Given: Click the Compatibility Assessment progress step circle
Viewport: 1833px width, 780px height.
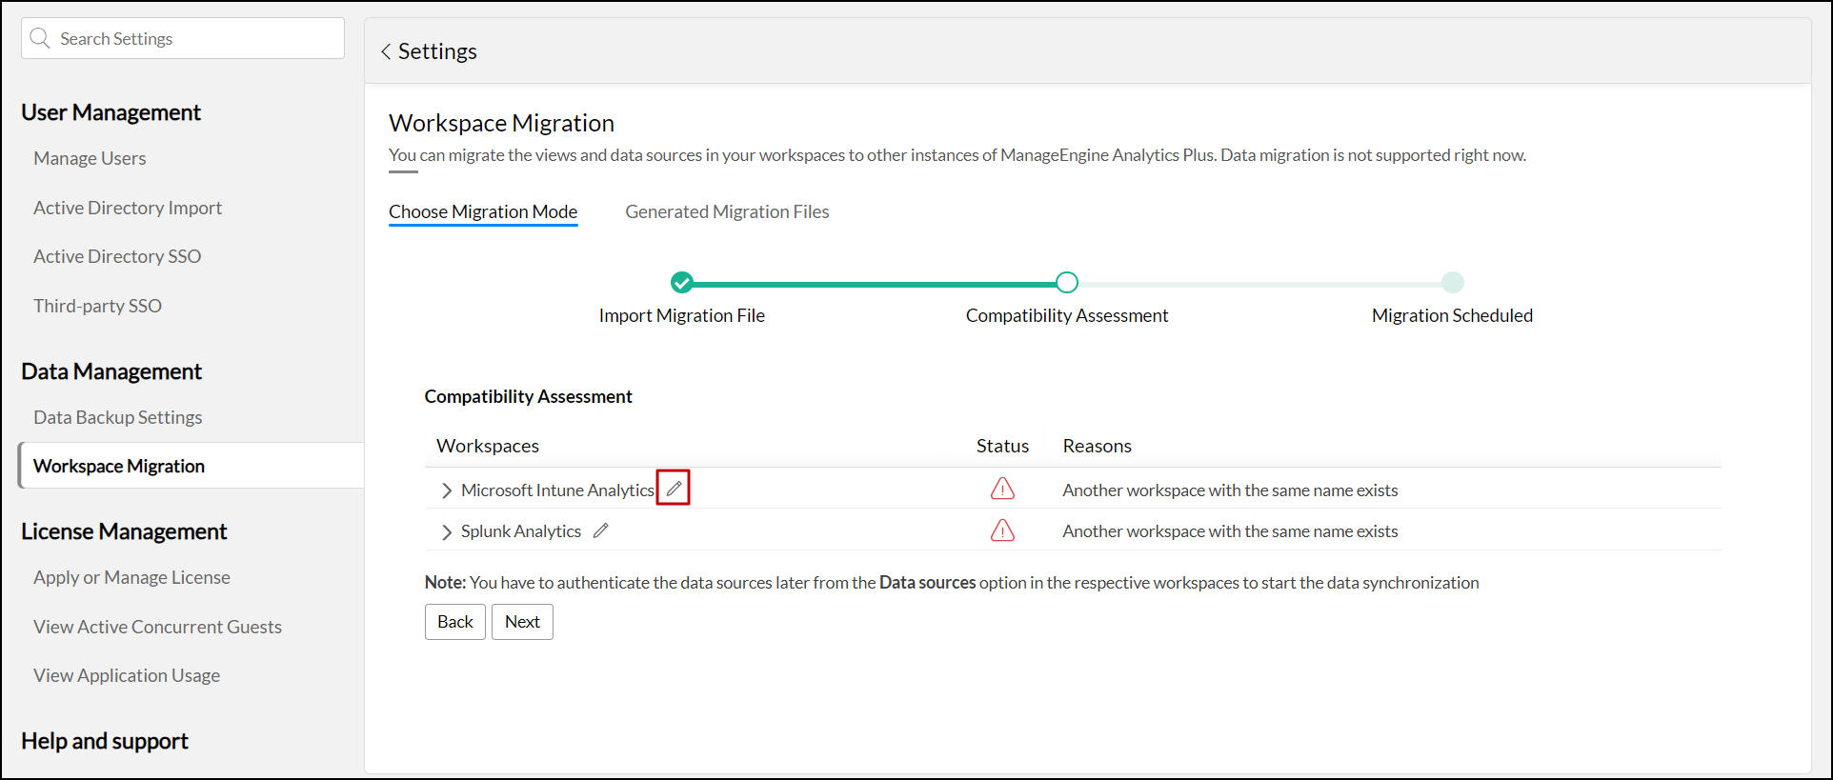Looking at the screenshot, I should [1067, 282].
